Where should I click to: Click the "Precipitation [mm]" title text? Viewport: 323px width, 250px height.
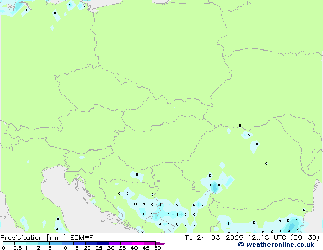tap(33, 238)
